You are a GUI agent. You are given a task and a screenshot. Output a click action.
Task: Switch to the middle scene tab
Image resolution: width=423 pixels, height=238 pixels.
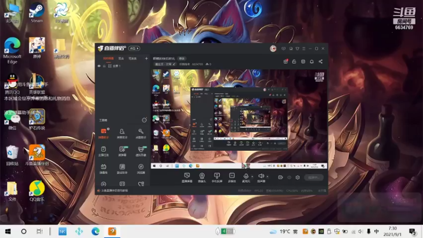[x=121, y=58]
